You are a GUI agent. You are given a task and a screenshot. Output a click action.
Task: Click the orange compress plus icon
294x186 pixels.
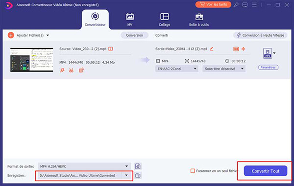[244, 49]
